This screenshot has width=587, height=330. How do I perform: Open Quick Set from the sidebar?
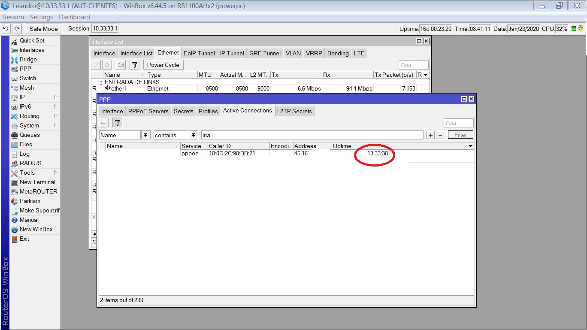(32, 40)
